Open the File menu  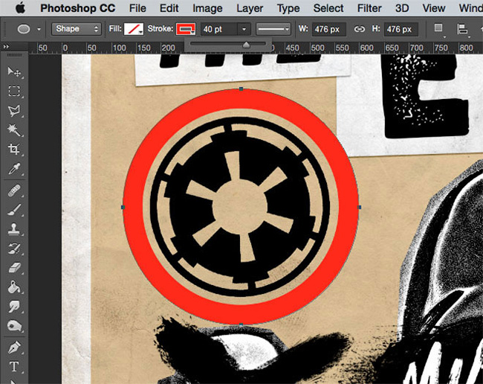[137, 8]
